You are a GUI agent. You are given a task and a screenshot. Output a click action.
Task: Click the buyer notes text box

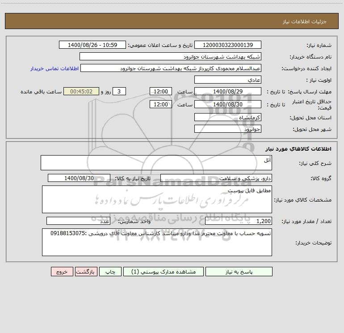157,242
